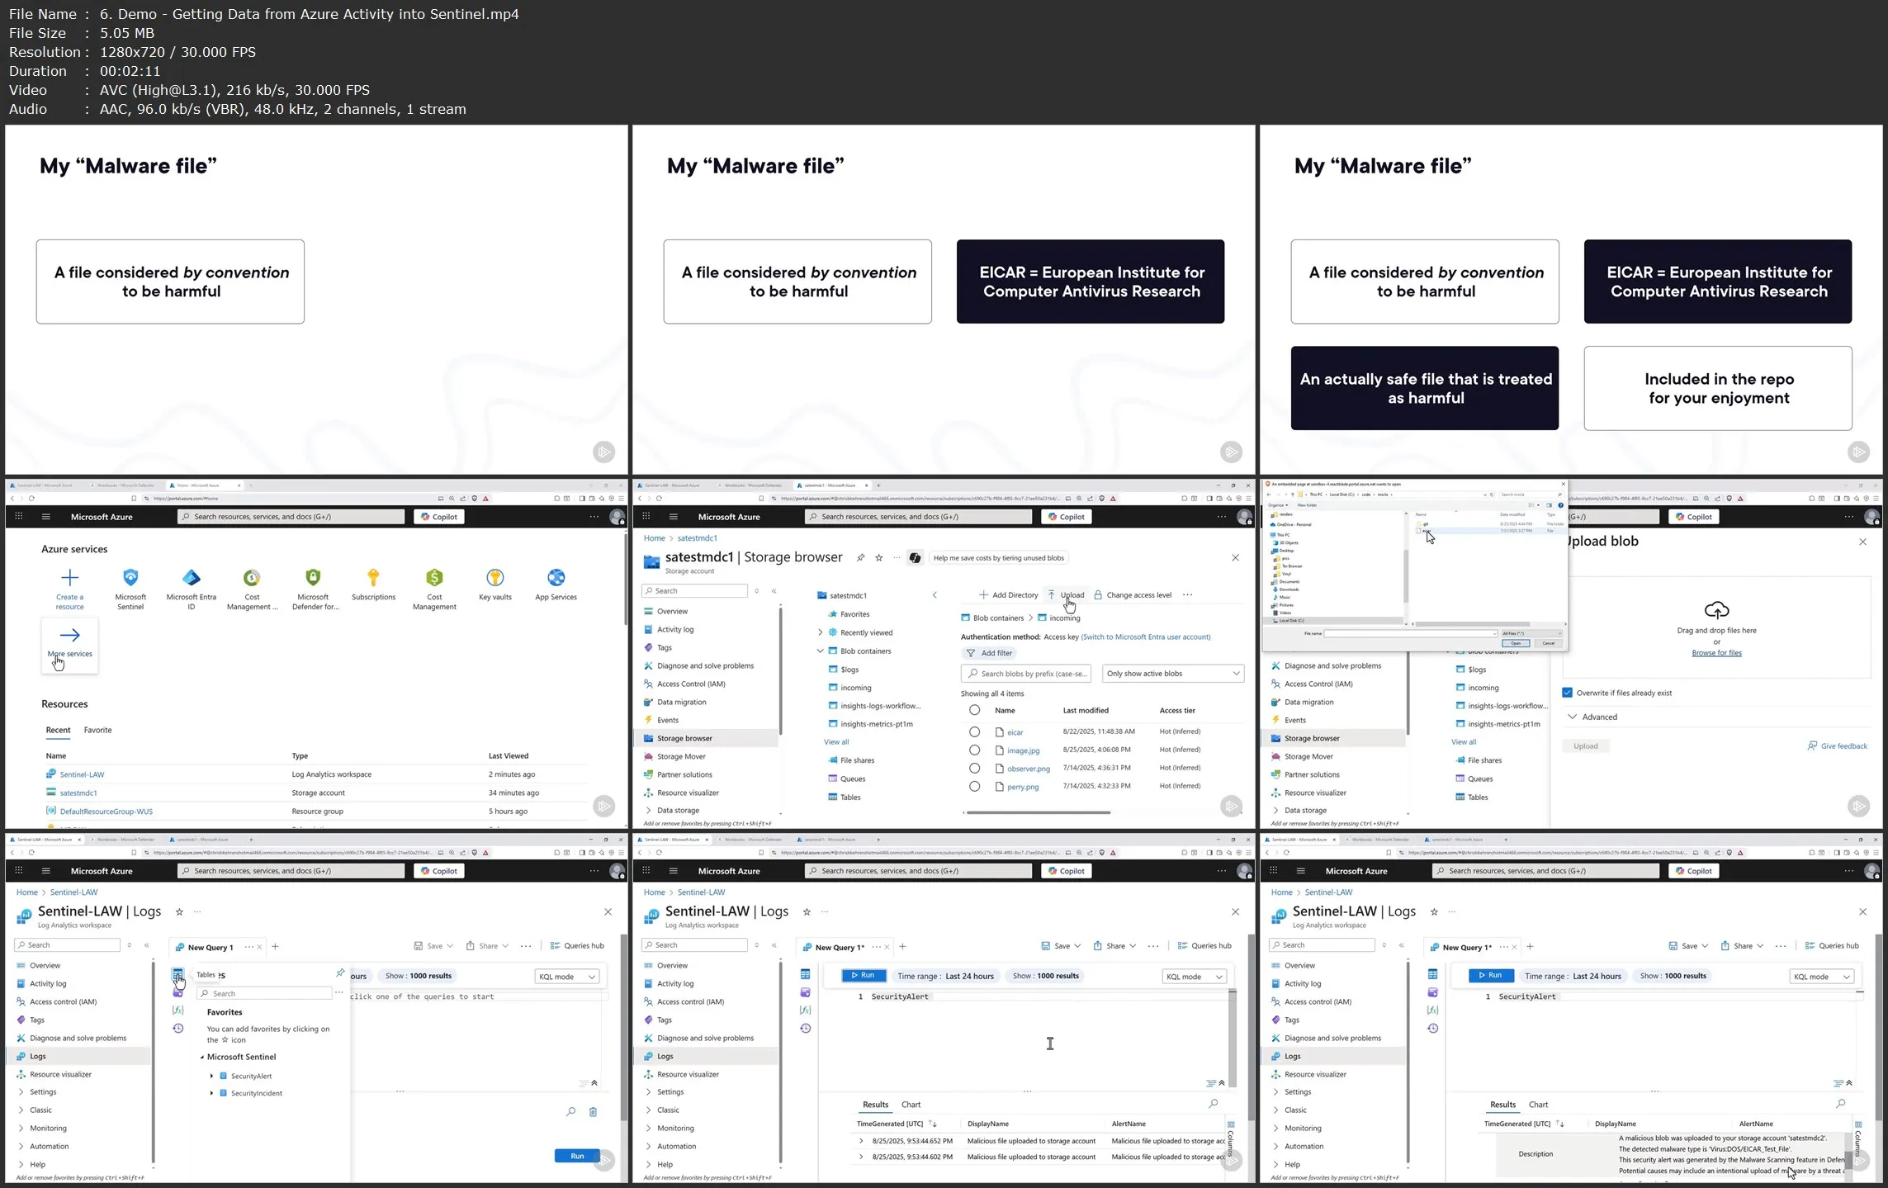Screen dimensions: 1888x1188
Task: Open the Functions {fx} icon beside Tables panel
Action: (177, 1011)
